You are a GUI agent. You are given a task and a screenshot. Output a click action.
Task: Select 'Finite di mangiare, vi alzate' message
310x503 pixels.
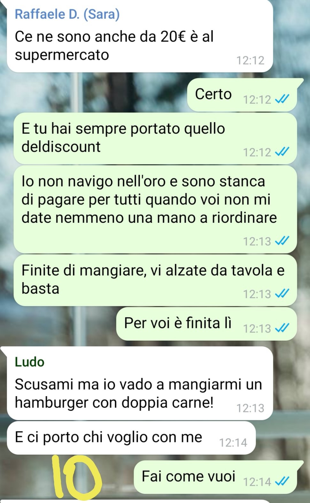155,280
